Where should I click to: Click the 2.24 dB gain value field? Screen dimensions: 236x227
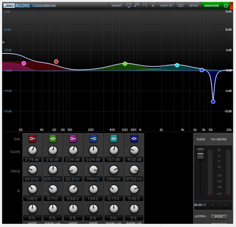[x=73, y=159]
